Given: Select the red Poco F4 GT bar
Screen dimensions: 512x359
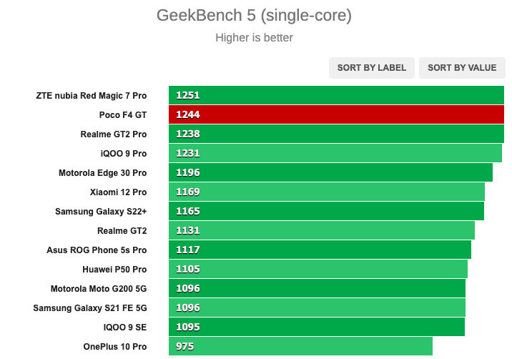Looking at the screenshot, I should [x=336, y=114].
